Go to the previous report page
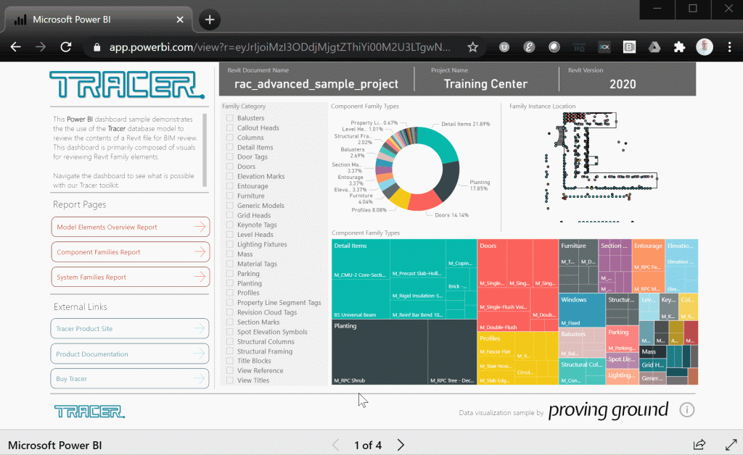Screen dimensions: 743x455 tap(335, 445)
